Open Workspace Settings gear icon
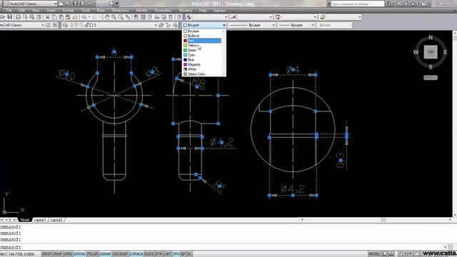This screenshot has height=257, width=457. (x=48, y=25)
